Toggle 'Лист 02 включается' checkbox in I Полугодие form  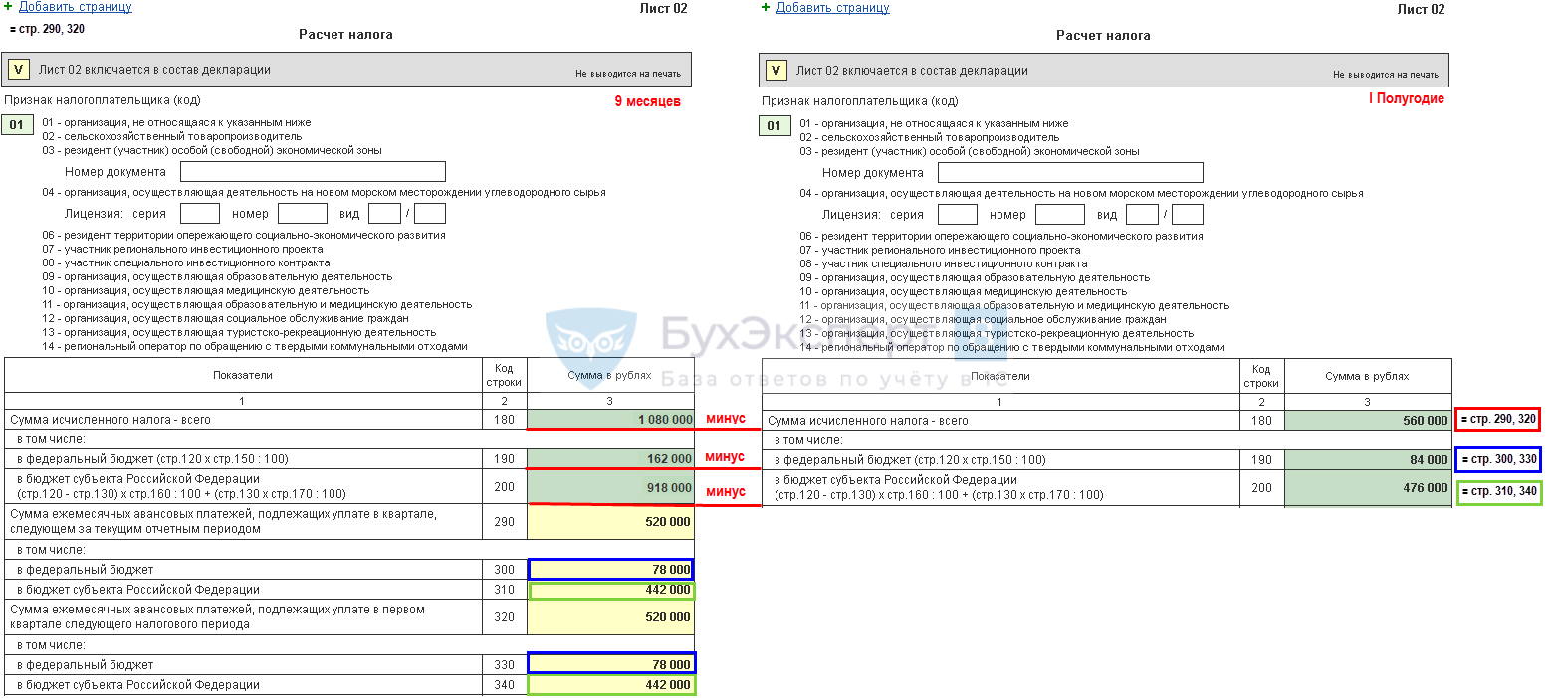(776, 71)
